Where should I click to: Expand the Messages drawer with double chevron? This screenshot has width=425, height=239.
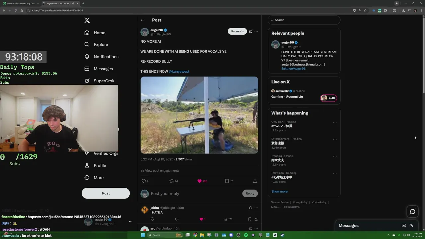coord(411,225)
